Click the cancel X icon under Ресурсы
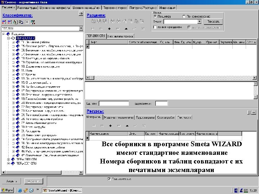 (144, 126)
